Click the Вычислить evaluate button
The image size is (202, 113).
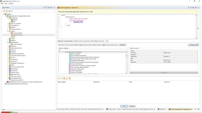pyautogui.click(x=193, y=45)
